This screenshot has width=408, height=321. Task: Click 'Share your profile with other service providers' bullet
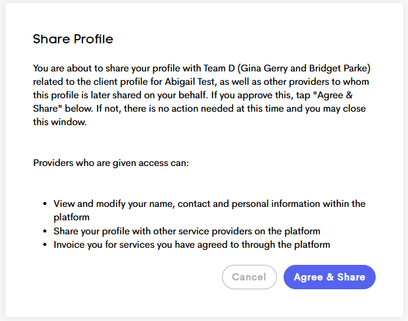pos(187,231)
